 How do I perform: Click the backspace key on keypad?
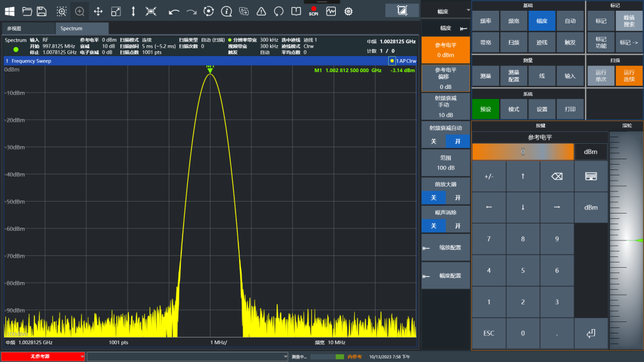point(557,177)
